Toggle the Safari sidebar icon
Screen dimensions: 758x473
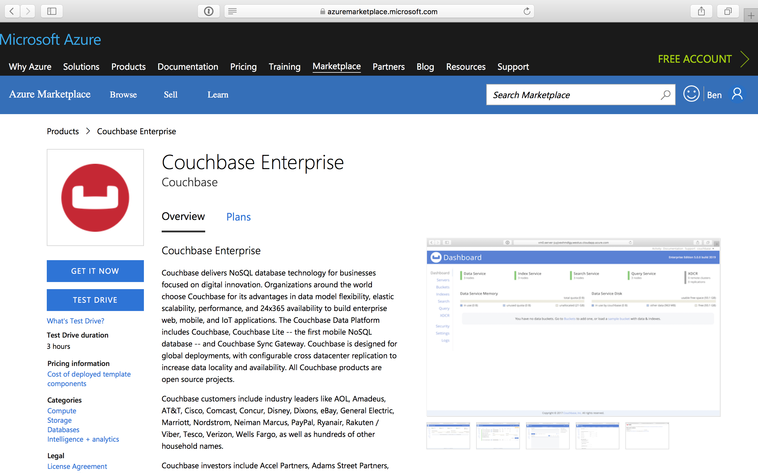click(52, 11)
